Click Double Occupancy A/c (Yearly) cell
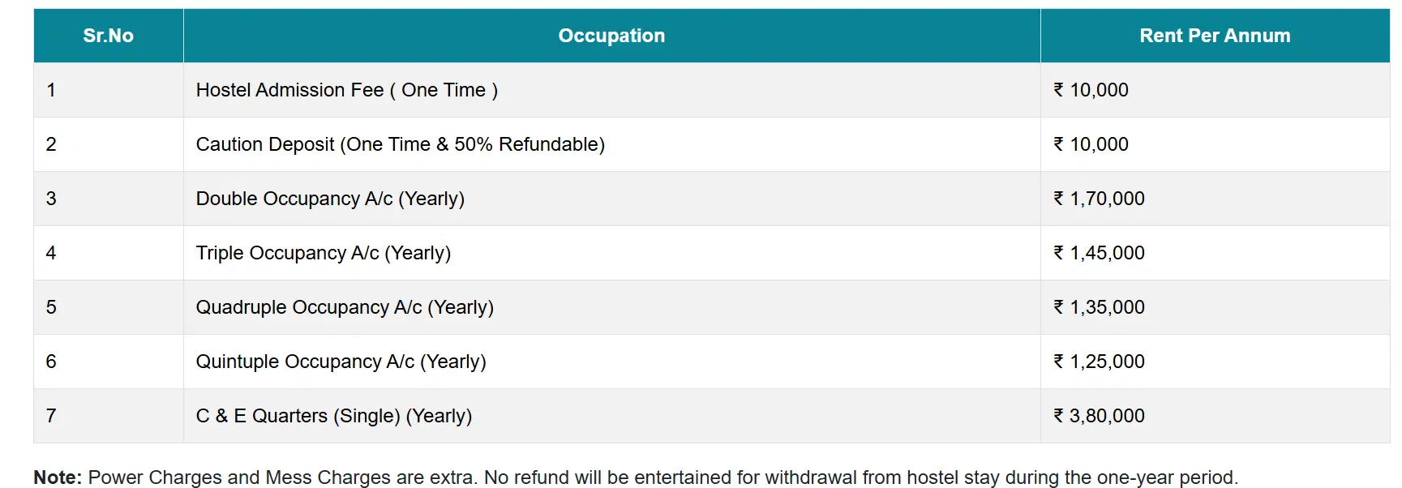 click(330, 199)
